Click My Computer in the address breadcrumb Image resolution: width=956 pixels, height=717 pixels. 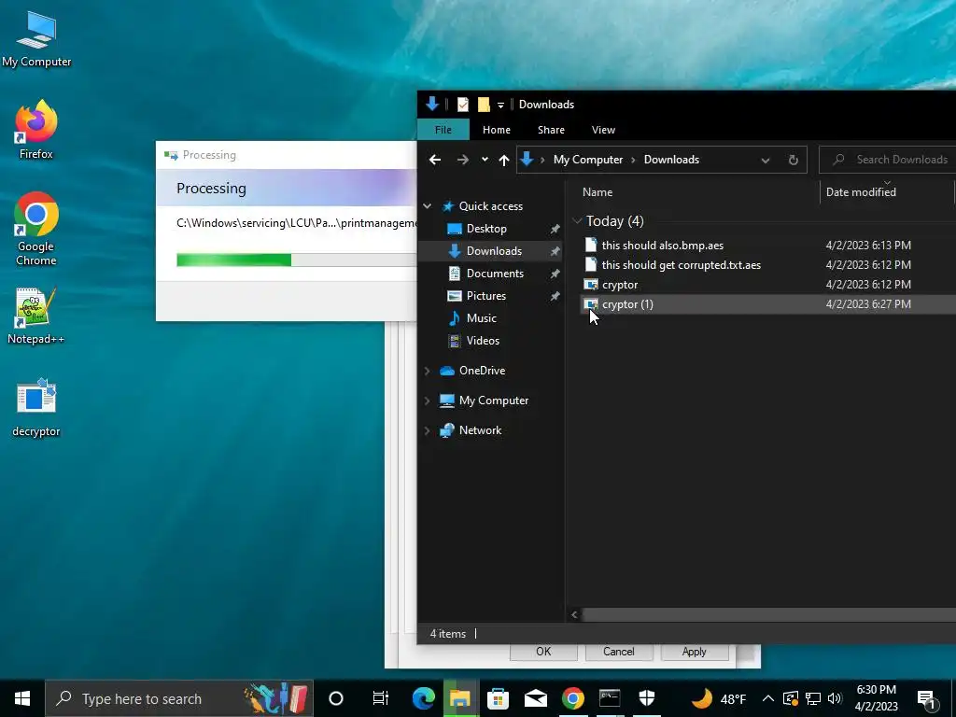coord(588,160)
